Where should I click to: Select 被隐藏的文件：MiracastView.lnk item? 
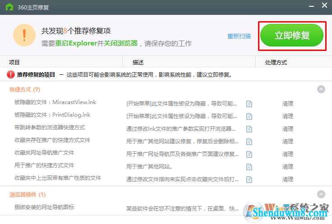tap(55, 102)
